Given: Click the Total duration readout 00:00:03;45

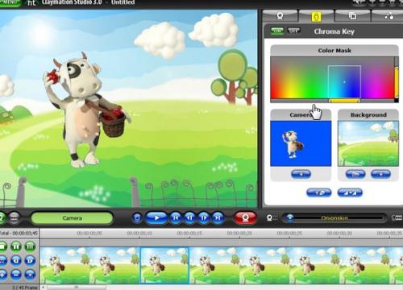Looking at the screenshot, I should tap(19, 233).
